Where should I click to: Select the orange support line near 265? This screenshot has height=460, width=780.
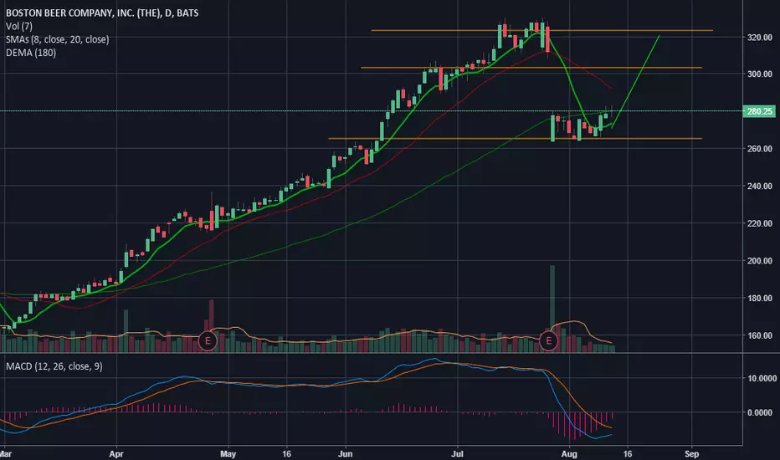coord(516,139)
